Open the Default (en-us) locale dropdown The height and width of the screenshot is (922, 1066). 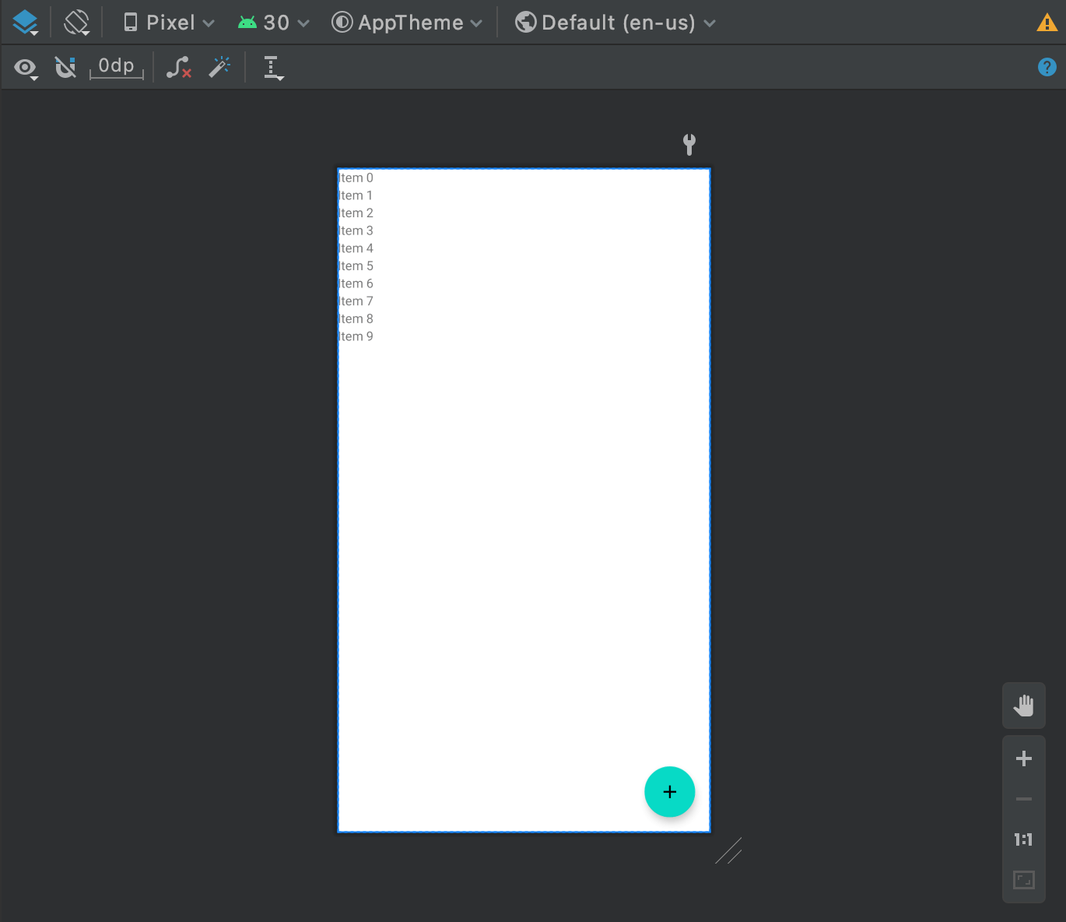click(x=615, y=23)
